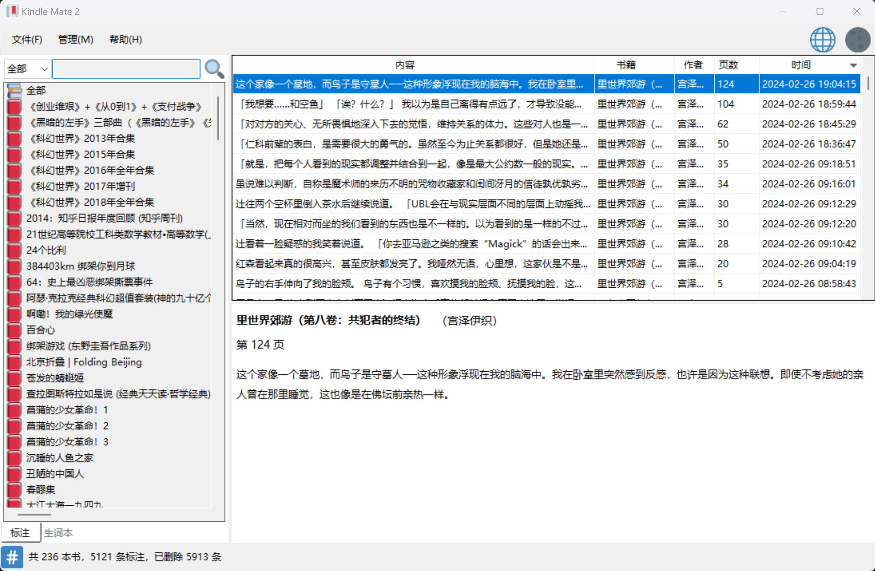Click the book icon beside 24个比利
This screenshot has width=875, height=571.
(15, 250)
